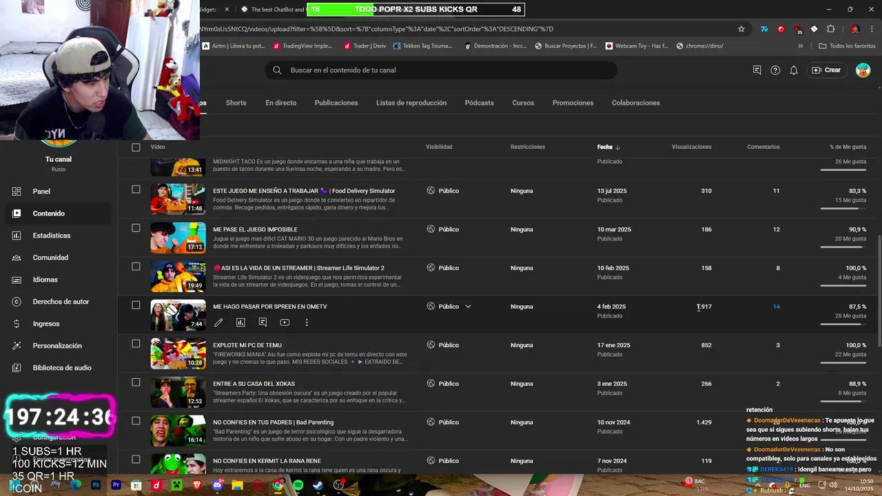The image size is (882, 496).
Task: Select the Bad Parenting video checkbox
Action: point(136,421)
